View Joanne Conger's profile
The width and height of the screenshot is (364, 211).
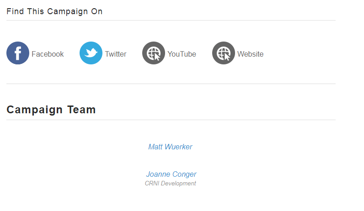tap(171, 174)
